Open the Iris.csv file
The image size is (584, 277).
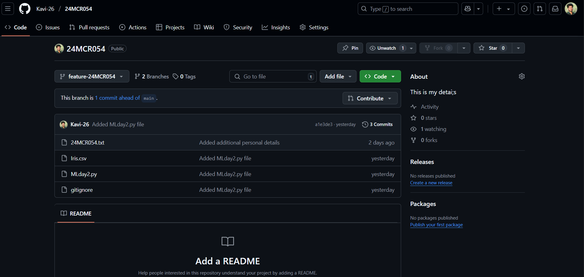(79, 158)
